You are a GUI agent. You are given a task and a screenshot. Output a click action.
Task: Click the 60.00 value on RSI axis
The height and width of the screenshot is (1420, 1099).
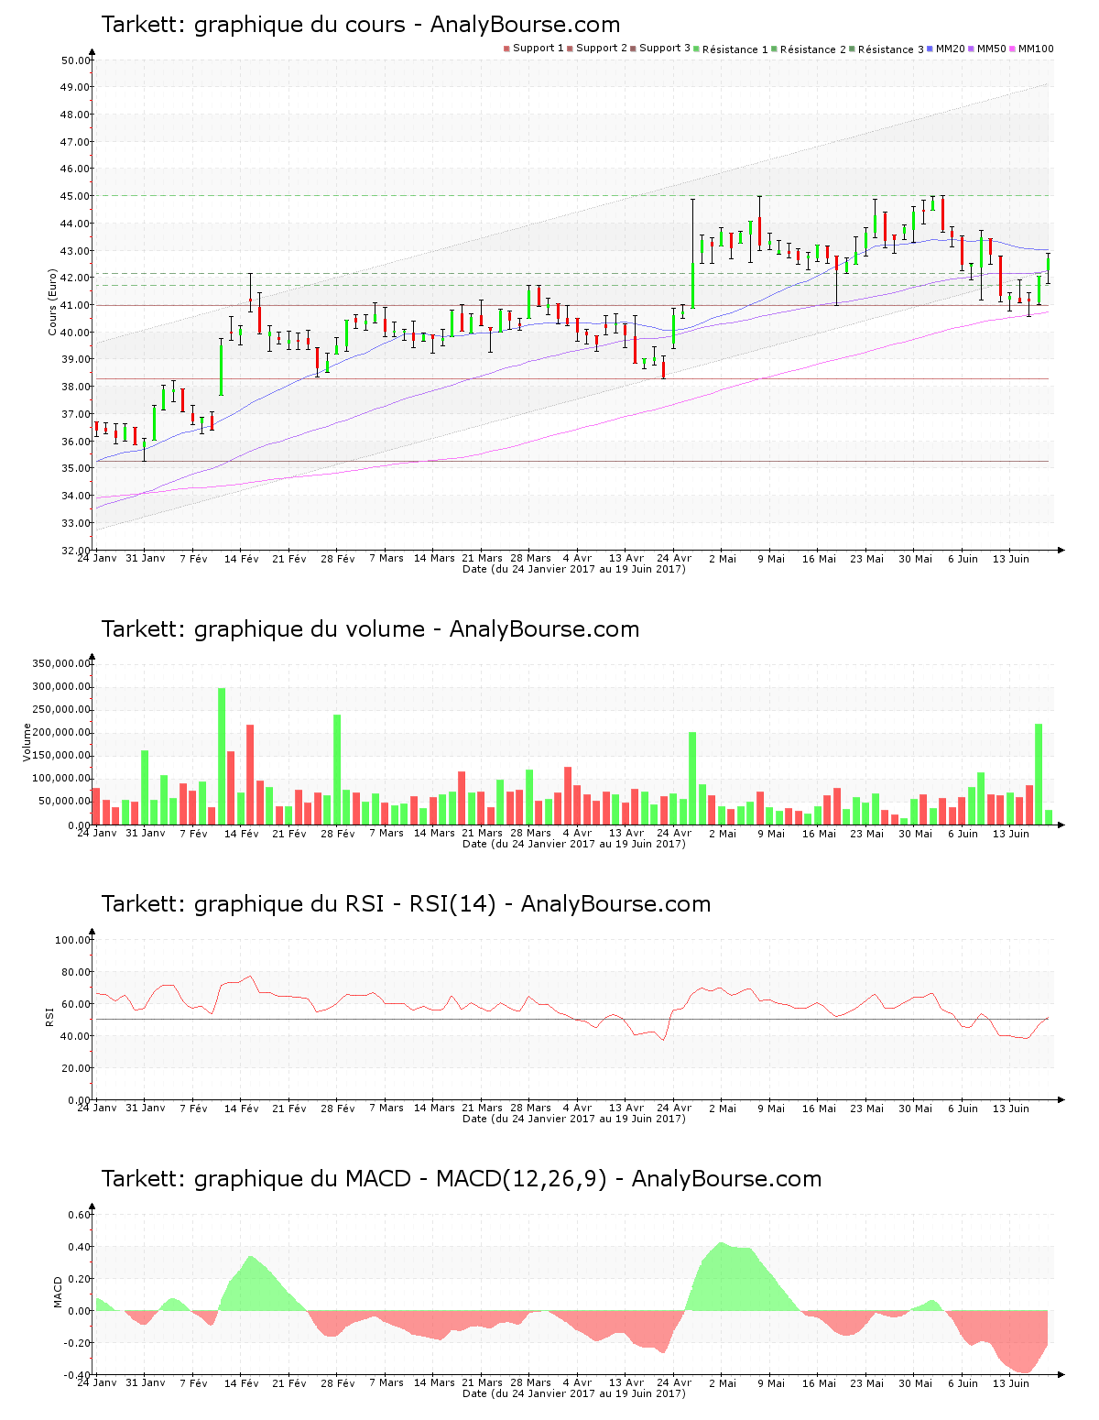75,1004
